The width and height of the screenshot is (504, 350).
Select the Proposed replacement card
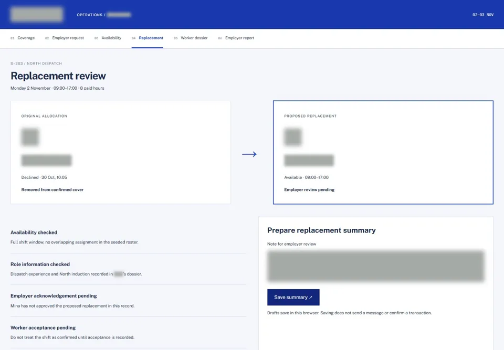(383, 152)
